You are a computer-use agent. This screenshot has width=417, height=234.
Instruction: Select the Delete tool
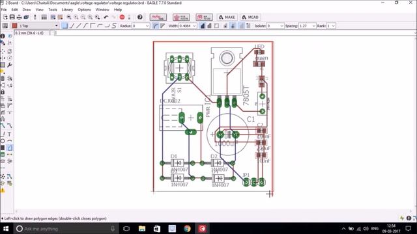pos(3,78)
